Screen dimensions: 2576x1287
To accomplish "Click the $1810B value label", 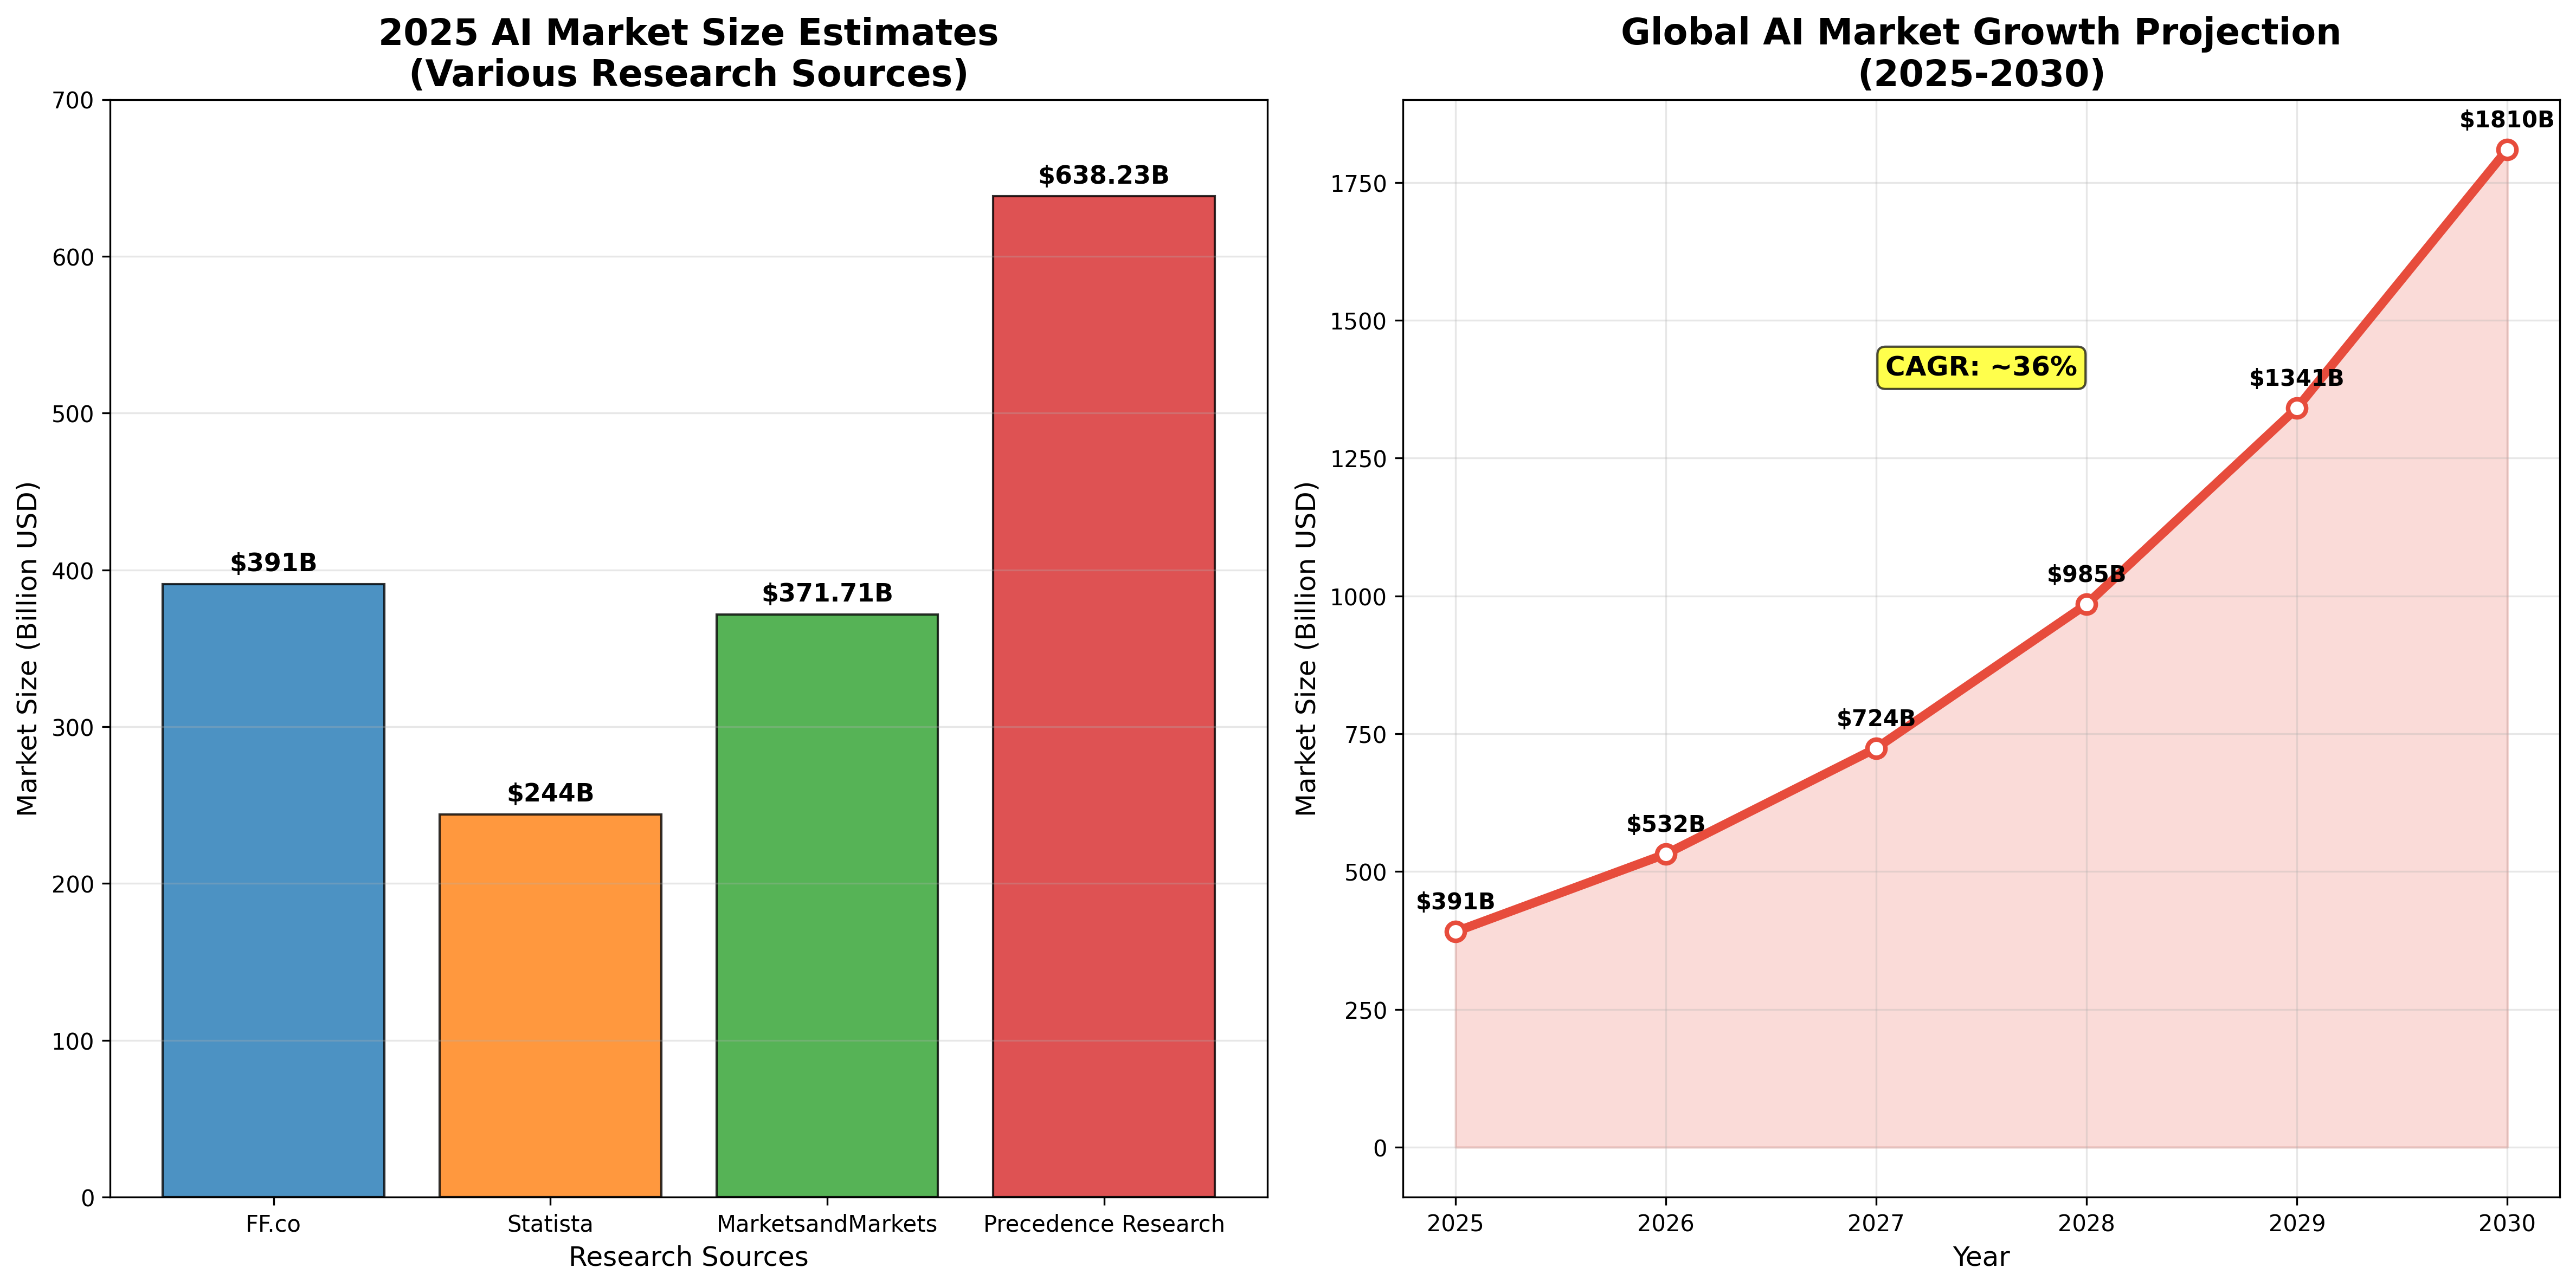I will click(2506, 120).
